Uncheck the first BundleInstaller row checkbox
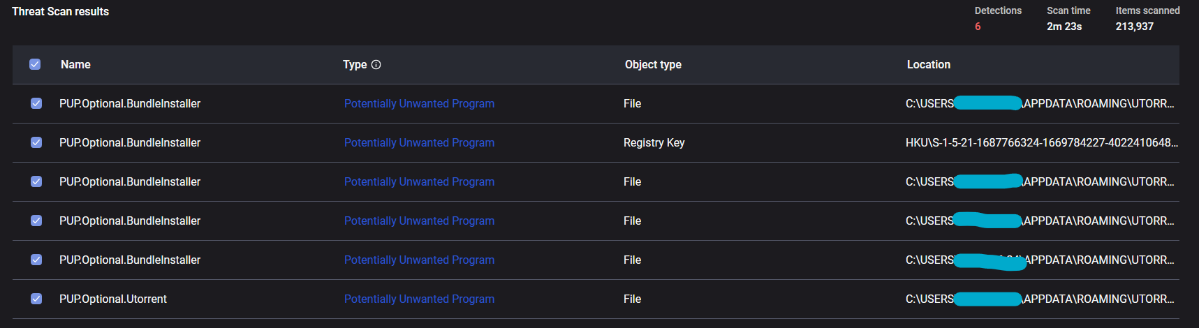Image resolution: width=1199 pixels, height=328 pixels. (x=36, y=103)
